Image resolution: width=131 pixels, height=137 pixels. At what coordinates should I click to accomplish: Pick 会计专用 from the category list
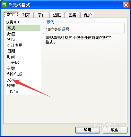(23, 45)
